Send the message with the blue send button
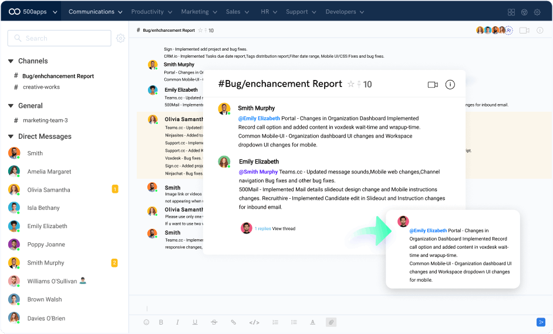 coord(541,322)
